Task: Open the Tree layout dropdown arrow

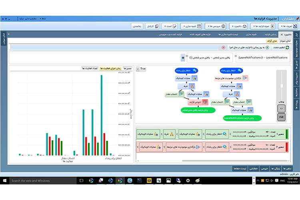Action: 138,69
